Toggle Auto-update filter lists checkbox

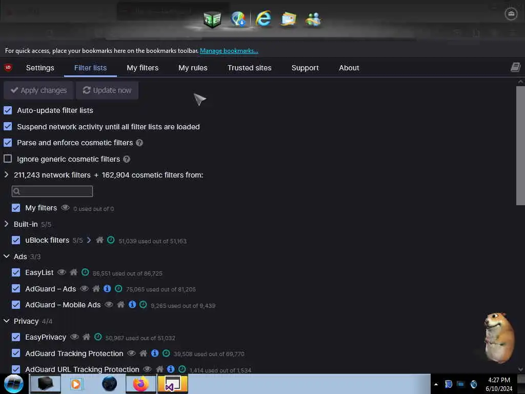point(8,110)
